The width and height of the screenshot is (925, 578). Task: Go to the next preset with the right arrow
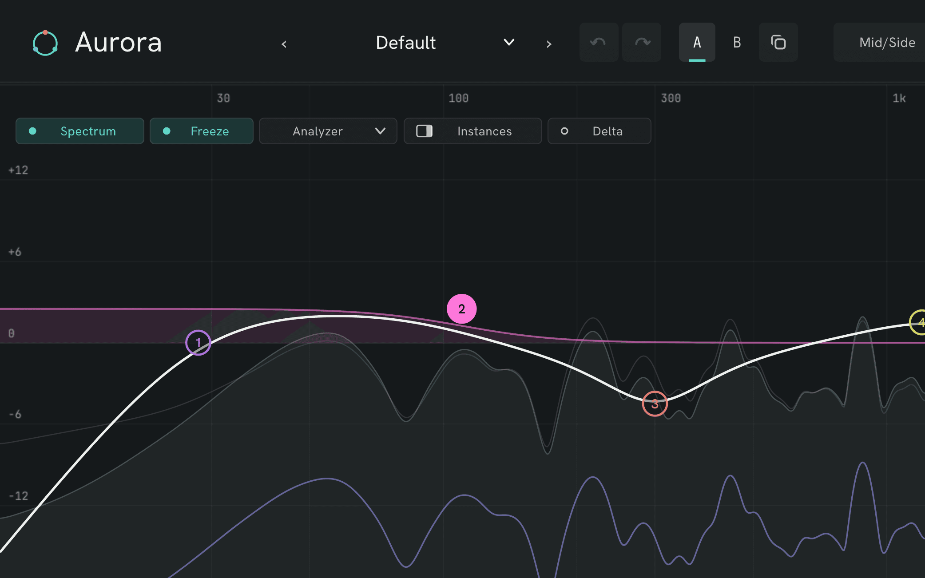(549, 44)
